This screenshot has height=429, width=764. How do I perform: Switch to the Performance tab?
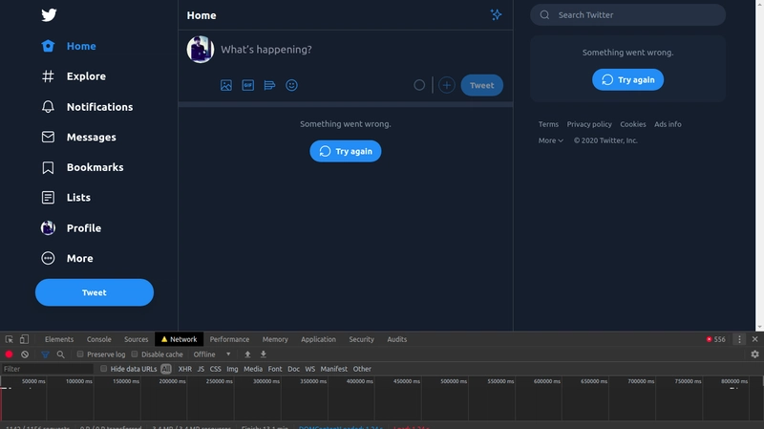click(x=229, y=339)
